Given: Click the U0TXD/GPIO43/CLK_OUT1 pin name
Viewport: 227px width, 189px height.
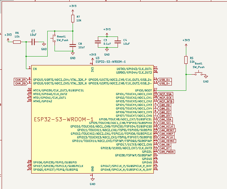Looking at the screenshot, I should click(x=134, y=69).
